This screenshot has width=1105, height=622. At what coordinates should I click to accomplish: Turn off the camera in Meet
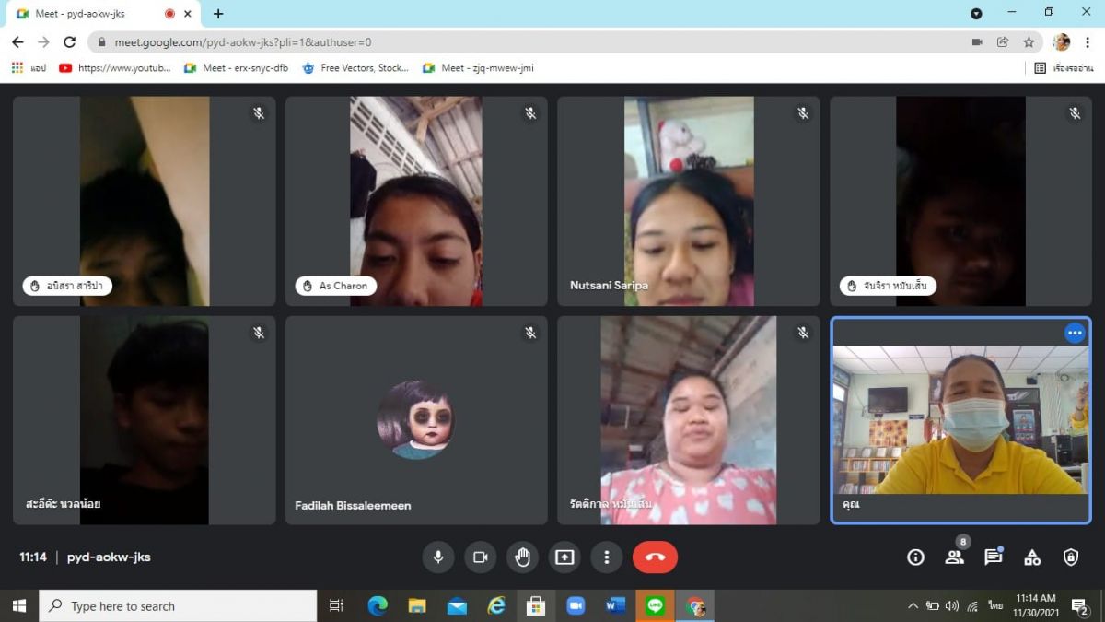pos(480,557)
